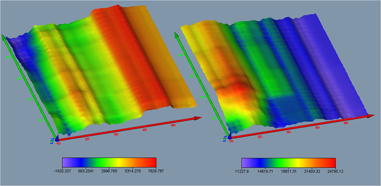Viewport: 381px width, 186px height.
Task: Click the right plot's red X-axis arrowhead
Action: (x=371, y=116)
